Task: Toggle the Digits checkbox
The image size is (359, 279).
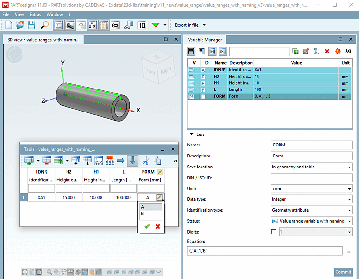Action: (x=274, y=232)
